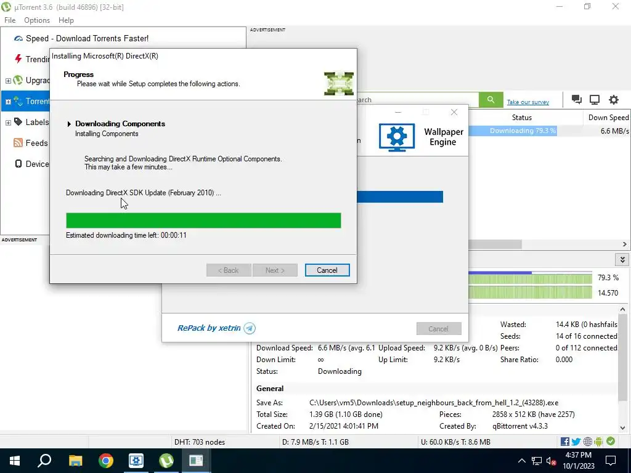
Task: Expand the Upgrade tree node
Action: (x=8, y=81)
